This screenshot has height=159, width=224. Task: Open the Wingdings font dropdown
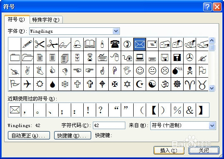(x=116, y=31)
